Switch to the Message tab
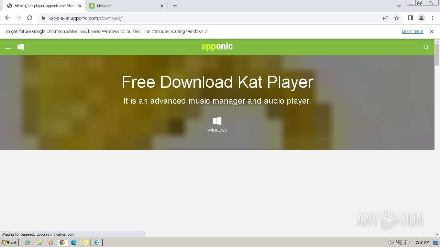The image size is (440, 247). coord(126,6)
